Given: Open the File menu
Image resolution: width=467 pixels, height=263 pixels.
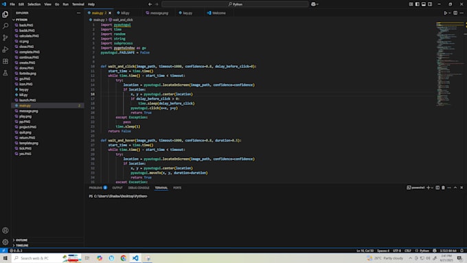Looking at the screenshot, I should (12, 4).
